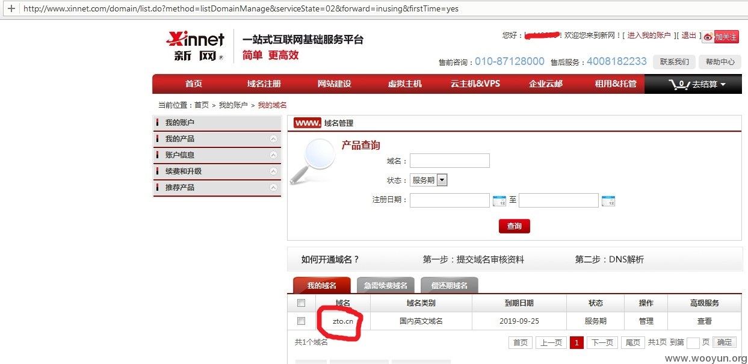Open calendar picker for start registration date
This screenshot has width=748, height=364.
pos(499,201)
